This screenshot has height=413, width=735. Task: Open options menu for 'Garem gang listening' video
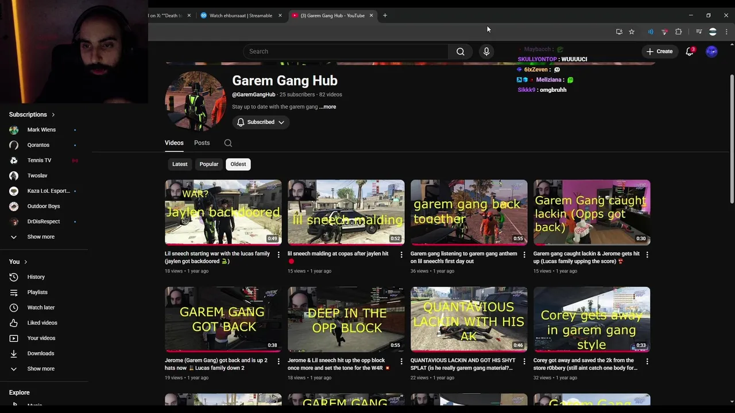click(x=524, y=254)
